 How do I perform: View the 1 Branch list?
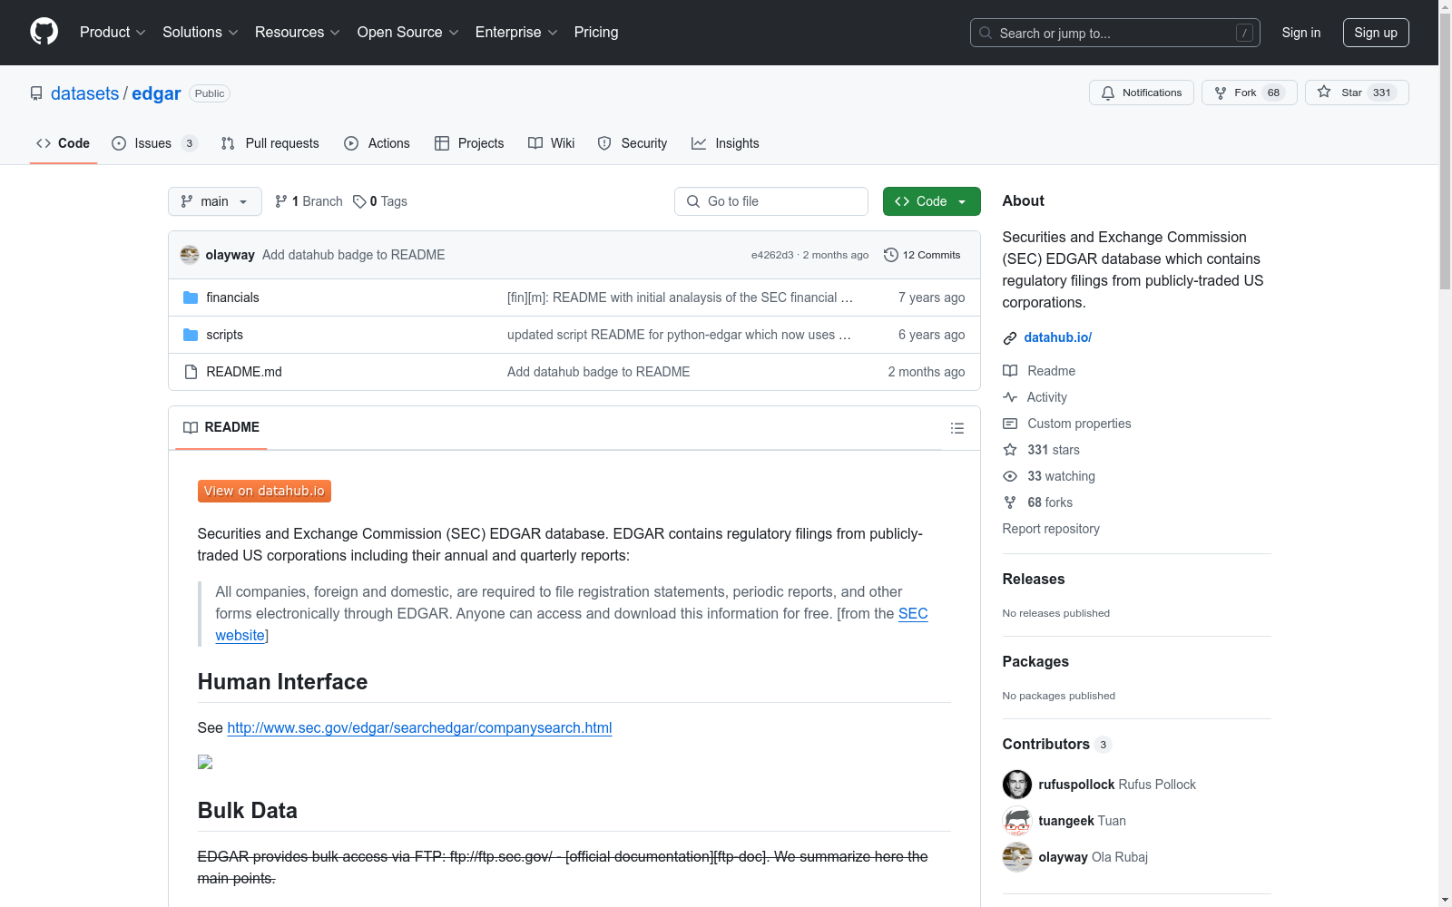point(309,201)
